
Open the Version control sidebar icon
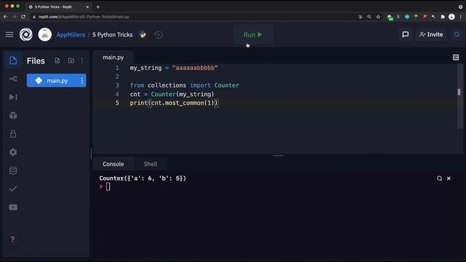(13, 79)
